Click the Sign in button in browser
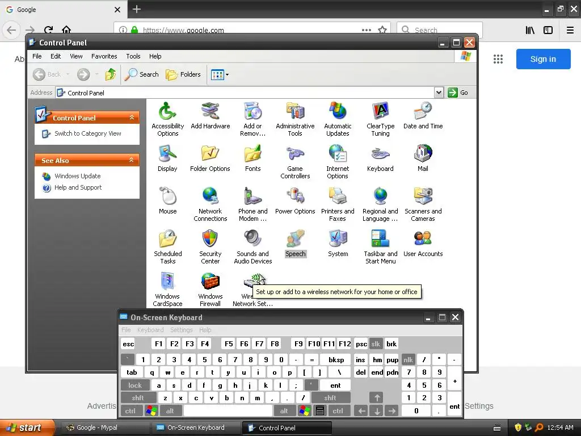The width and height of the screenshot is (581, 436). (x=543, y=59)
